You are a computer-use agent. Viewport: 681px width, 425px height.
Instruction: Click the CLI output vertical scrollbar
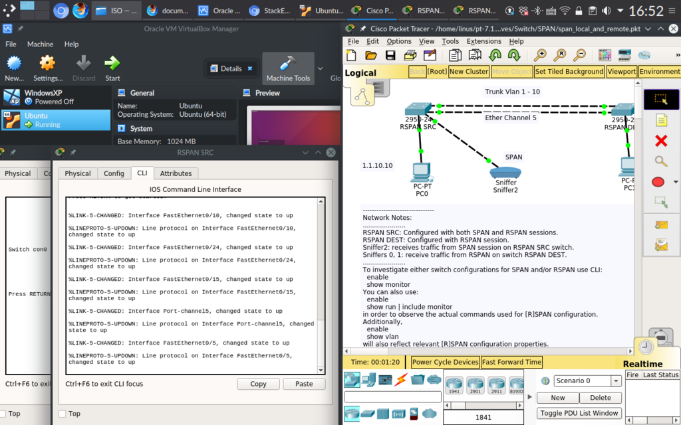tap(321, 286)
